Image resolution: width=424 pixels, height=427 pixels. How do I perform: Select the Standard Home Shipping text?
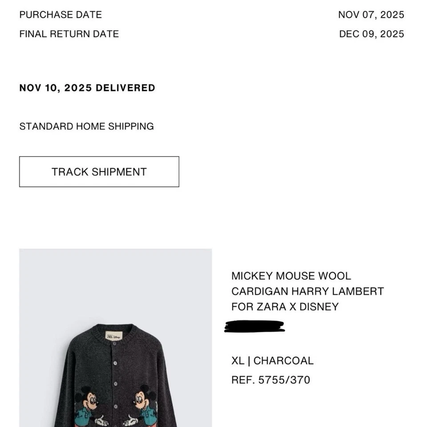86,126
